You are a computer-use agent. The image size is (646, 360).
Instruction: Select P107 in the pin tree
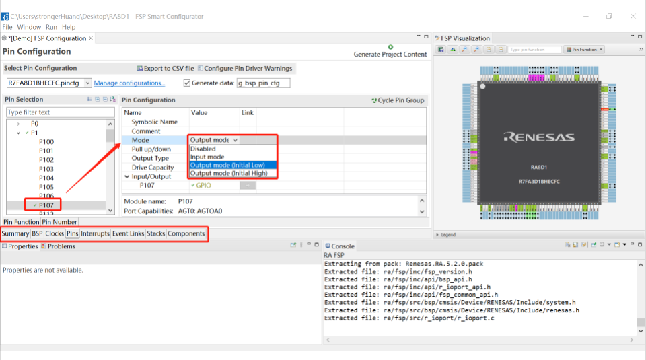coord(46,205)
